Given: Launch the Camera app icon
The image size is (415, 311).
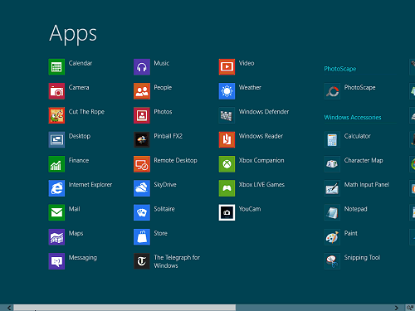Looking at the screenshot, I should tap(56, 91).
